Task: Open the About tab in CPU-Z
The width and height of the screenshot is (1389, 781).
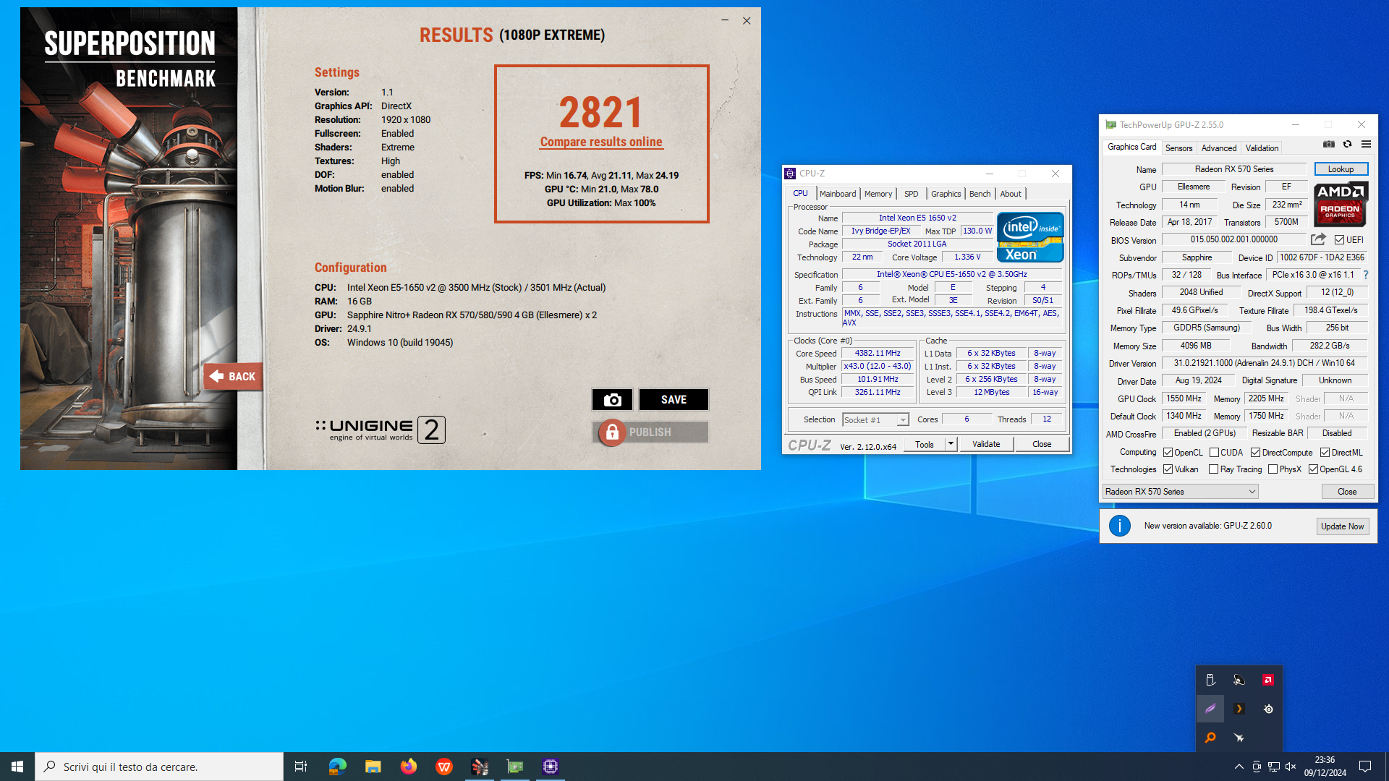Action: [x=1011, y=194]
